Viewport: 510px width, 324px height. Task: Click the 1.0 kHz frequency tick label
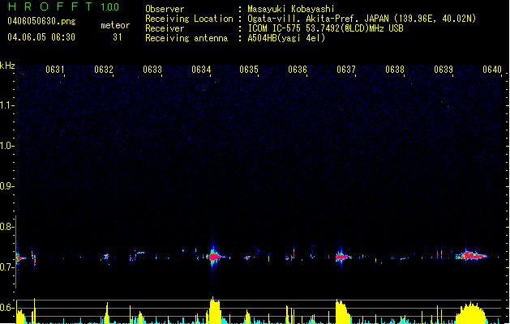(x=6, y=146)
